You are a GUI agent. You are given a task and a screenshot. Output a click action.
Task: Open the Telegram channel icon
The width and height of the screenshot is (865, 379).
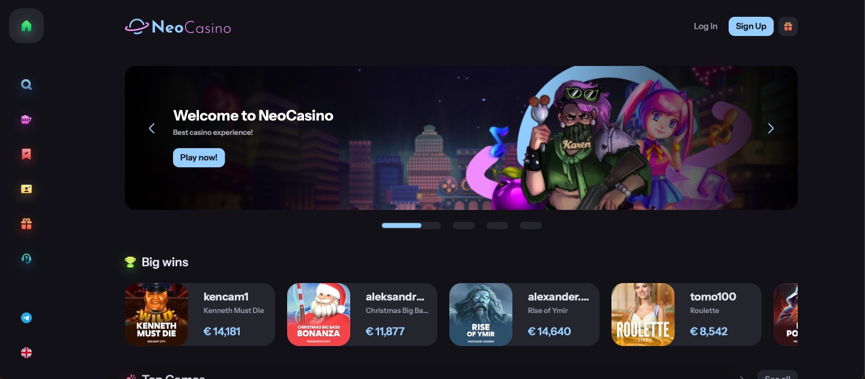pyautogui.click(x=26, y=318)
